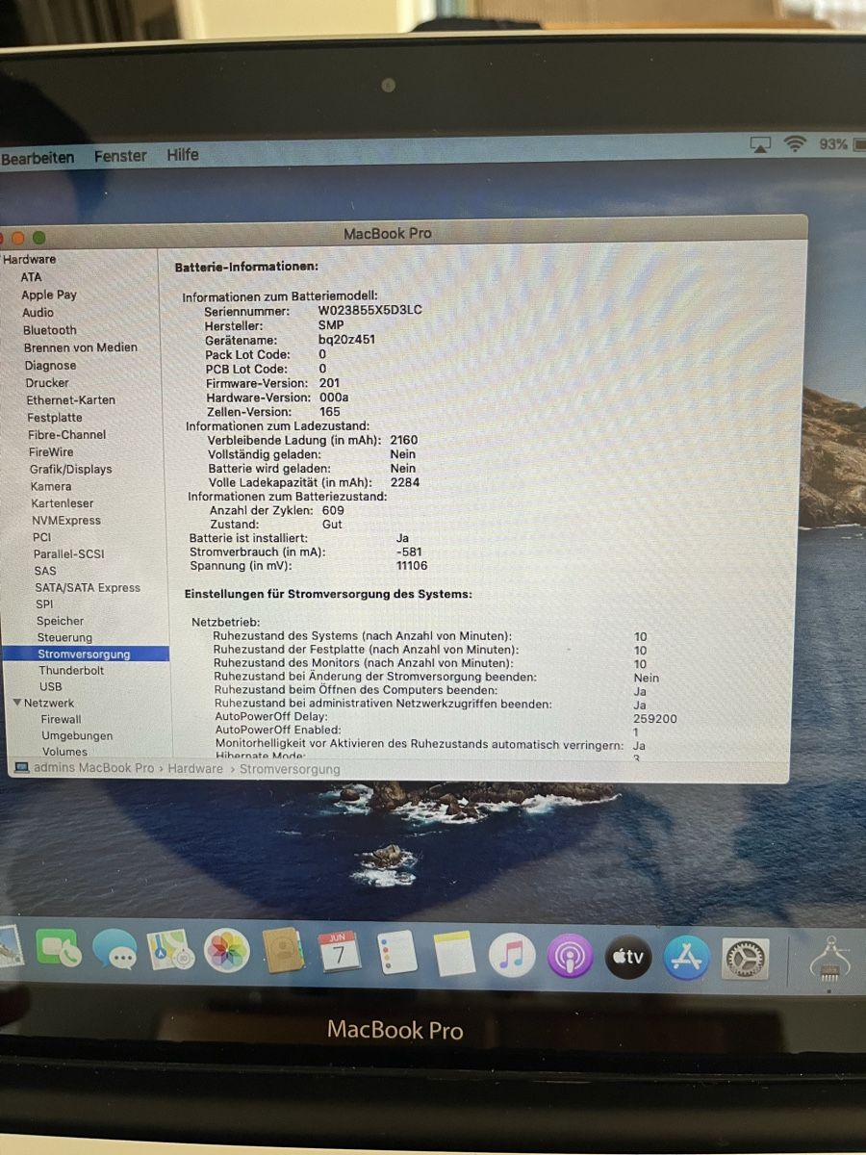Show Kartenleser information
The height and width of the screenshot is (1155, 866).
64,503
